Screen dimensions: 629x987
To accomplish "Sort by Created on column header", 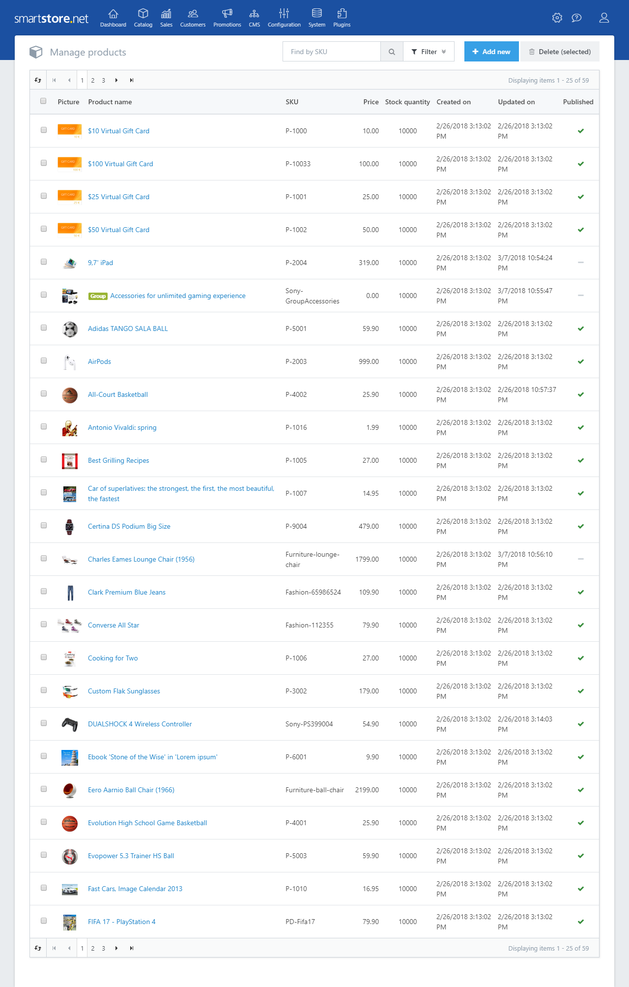I will point(454,102).
